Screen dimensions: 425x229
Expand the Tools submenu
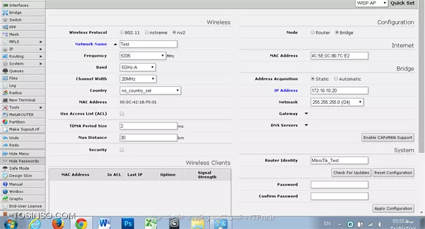(41, 108)
